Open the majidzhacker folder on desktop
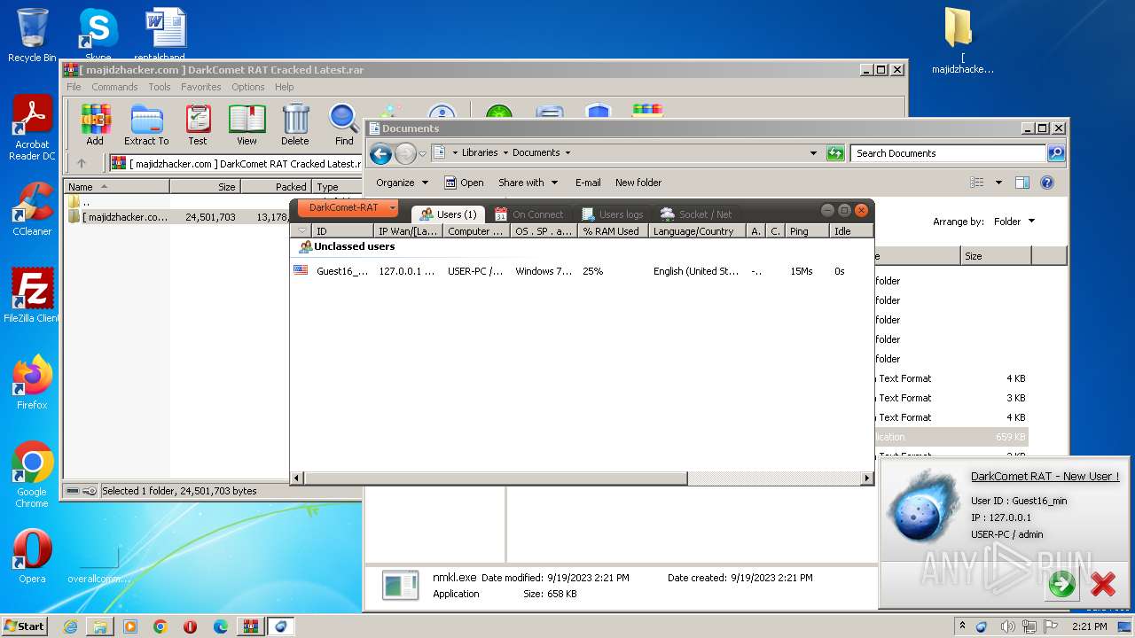Viewport: 1135px width, 638px height. pos(962,41)
